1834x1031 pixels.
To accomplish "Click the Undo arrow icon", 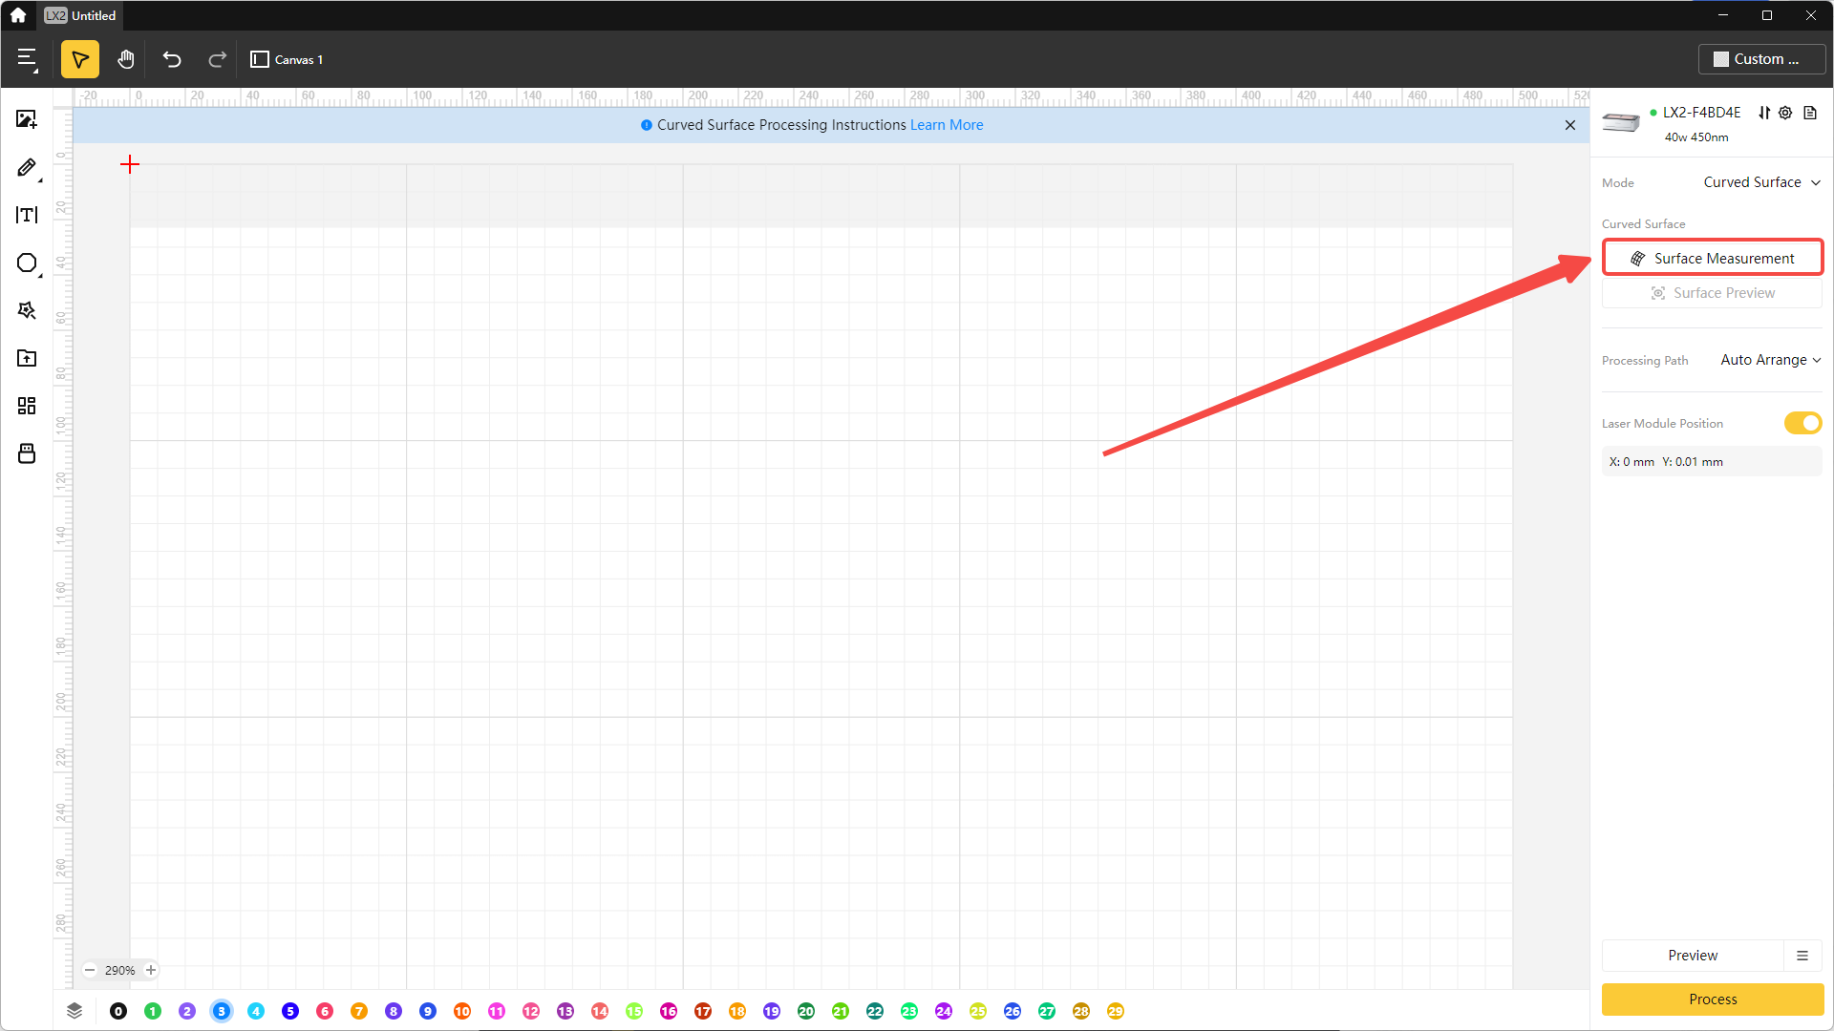I will coord(172,59).
